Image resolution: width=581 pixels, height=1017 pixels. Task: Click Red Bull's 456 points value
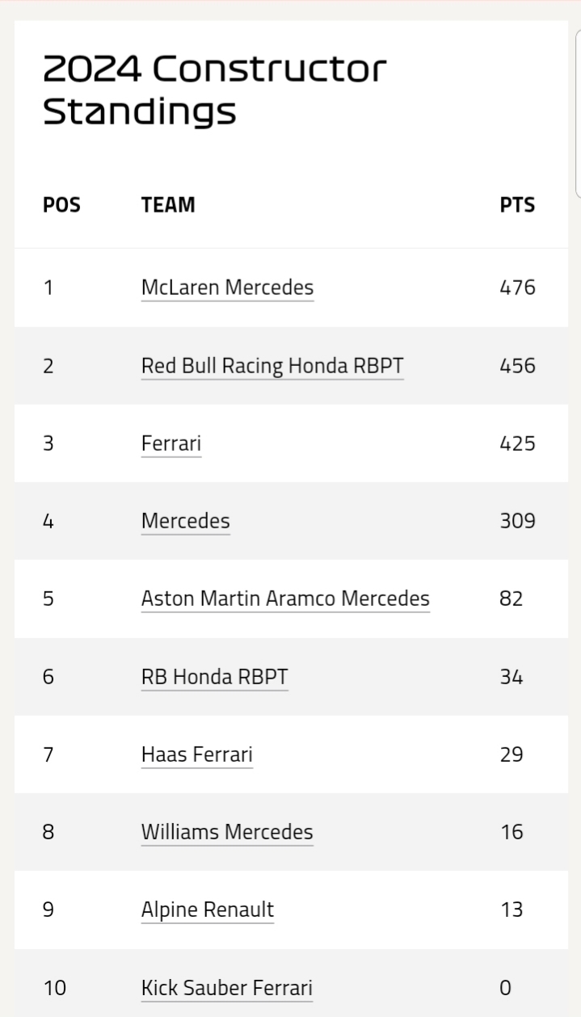click(517, 366)
